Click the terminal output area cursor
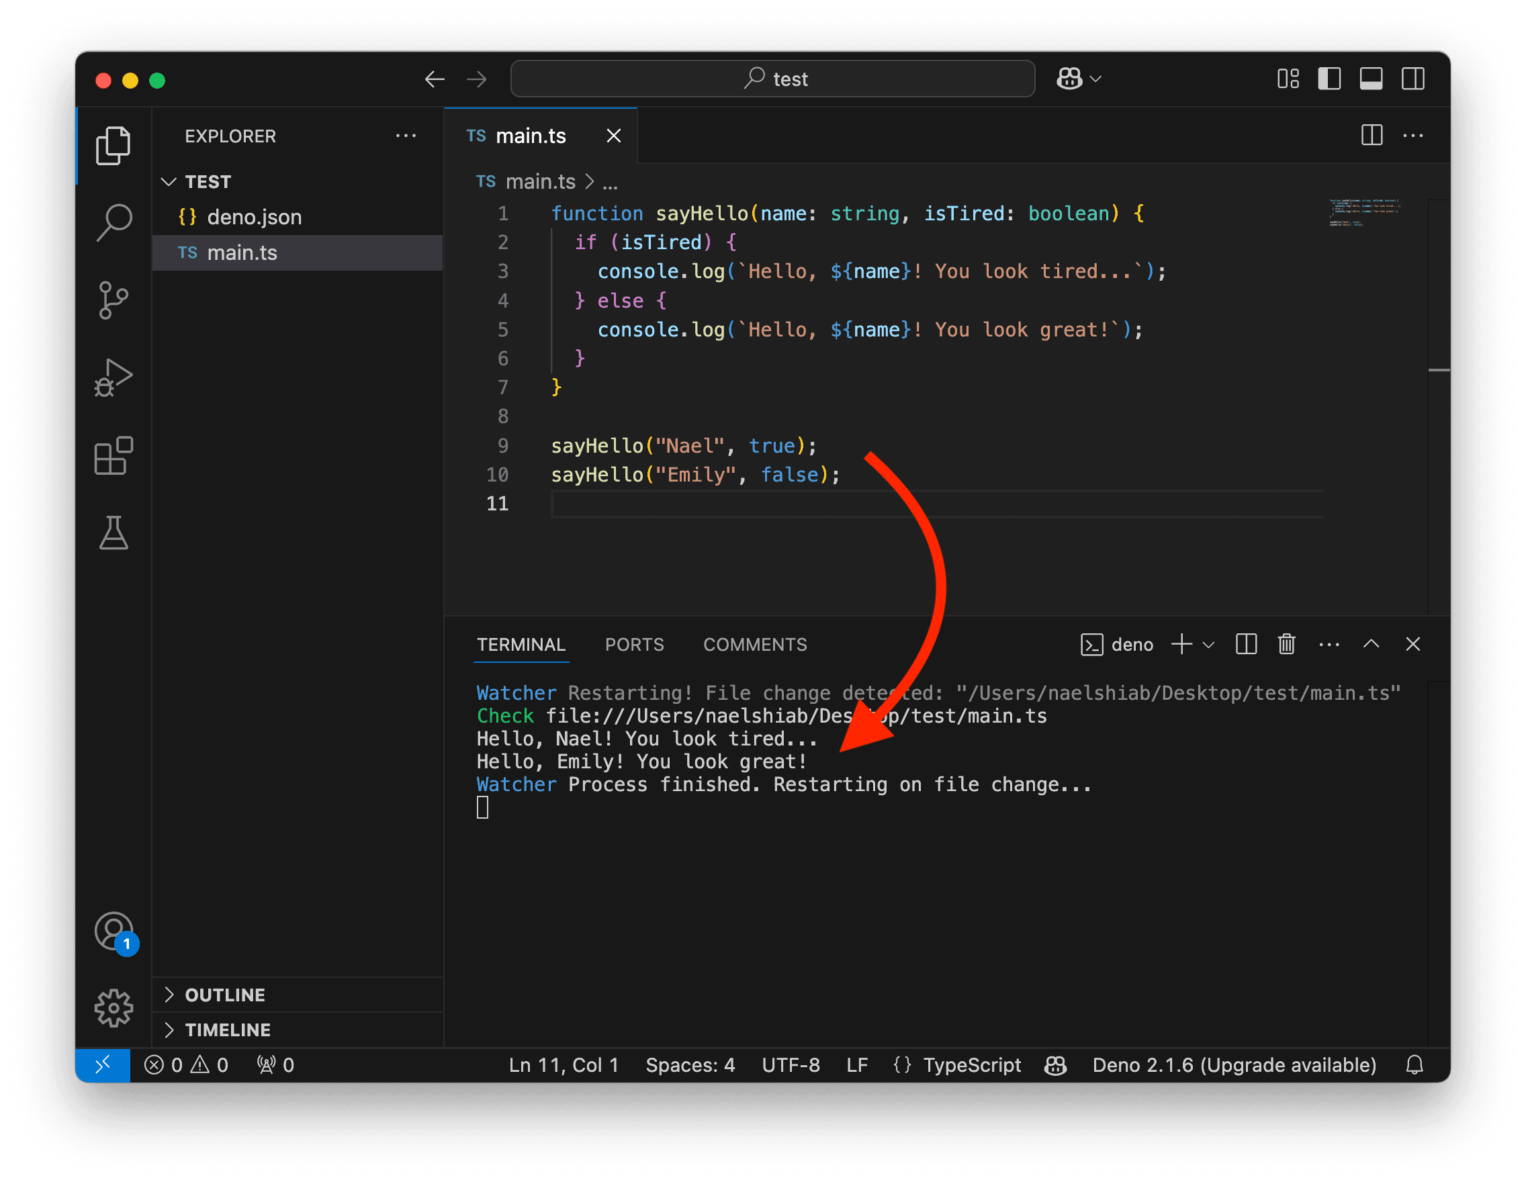The width and height of the screenshot is (1526, 1182). pyautogui.click(x=482, y=807)
